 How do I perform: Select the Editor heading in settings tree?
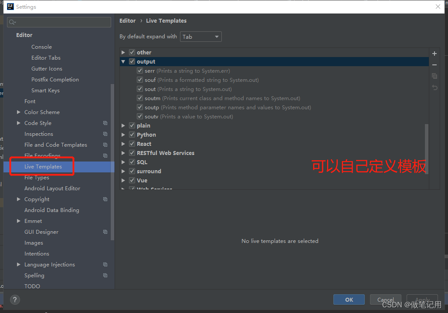coord(24,35)
